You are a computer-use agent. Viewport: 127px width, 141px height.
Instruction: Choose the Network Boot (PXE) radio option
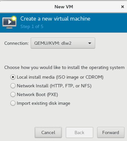(13, 94)
